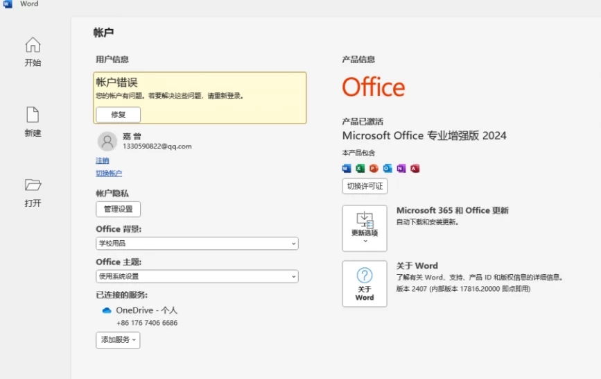This screenshot has height=379, width=601.
Task: Click the user avatar picture
Action: 107,142
